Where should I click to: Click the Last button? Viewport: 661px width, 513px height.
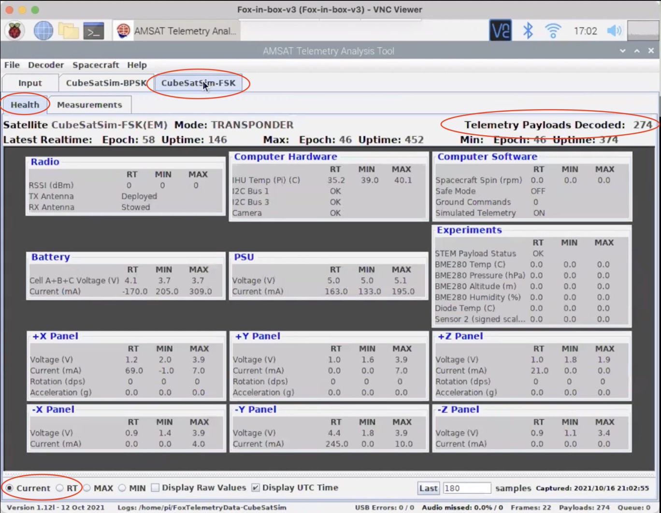click(429, 488)
